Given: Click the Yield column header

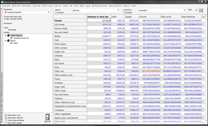Looking at the screenshot, I should click(x=117, y=17).
